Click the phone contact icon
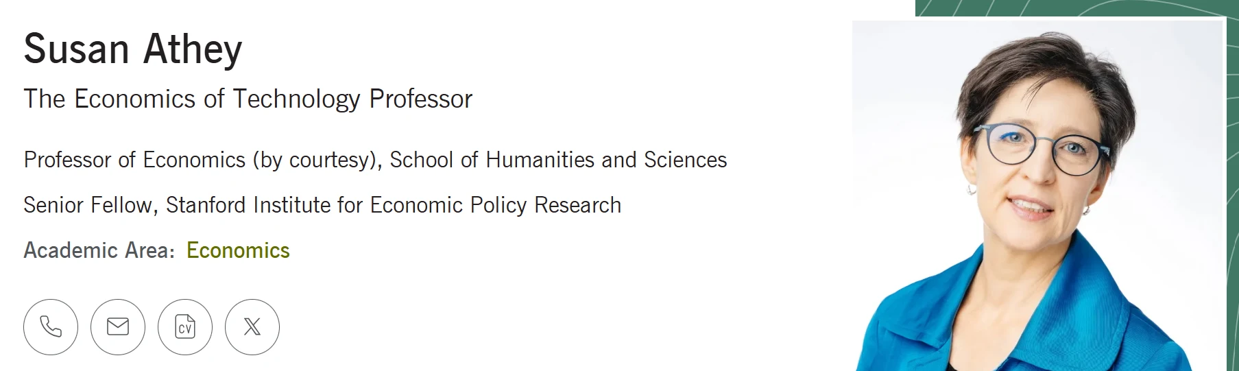The width and height of the screenshot is (1239, 371). pyautogui.click(x=51, y=326)
